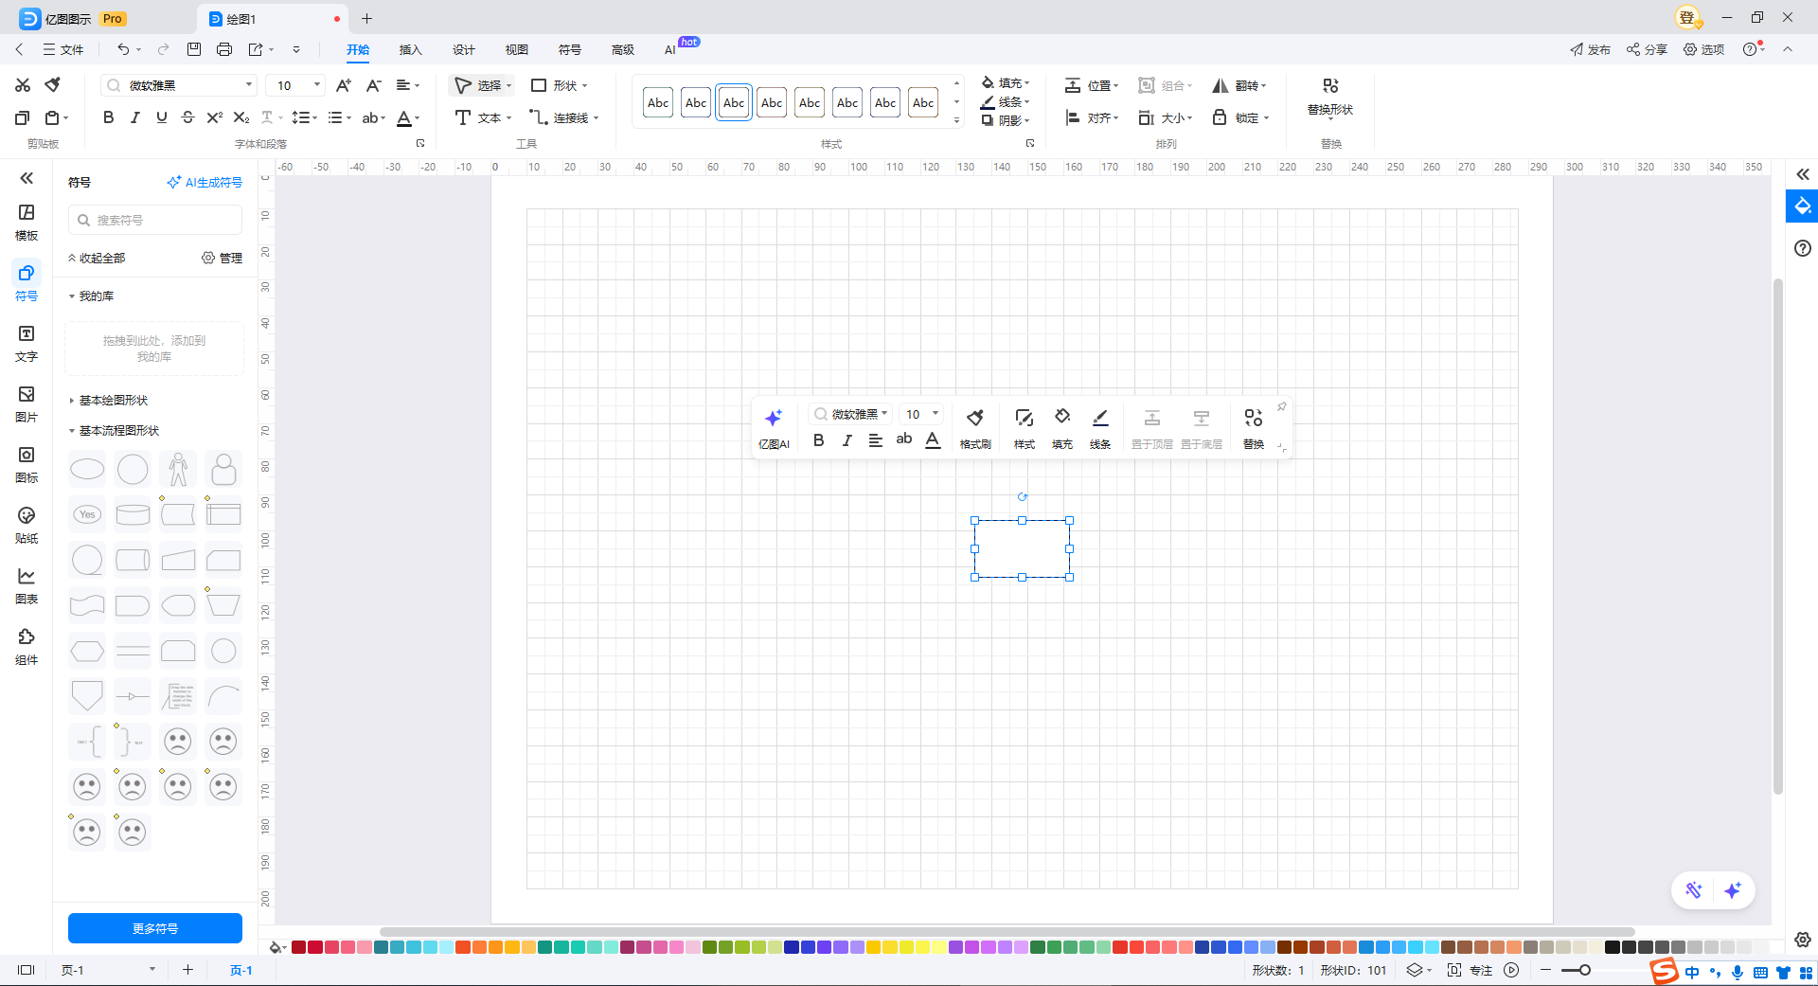1818x986 pixels.
Task: Adjust the zoom slider handle in status bar
Action: pos(1584,970)
